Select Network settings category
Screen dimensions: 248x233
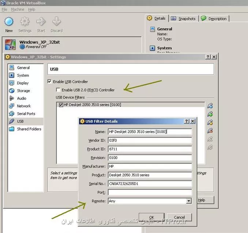point(26,106)
